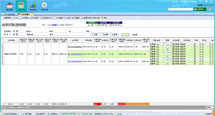Screen dimensions: 215x116
Task: Click the orange broom icon at top right
Action: pos(210,9)
